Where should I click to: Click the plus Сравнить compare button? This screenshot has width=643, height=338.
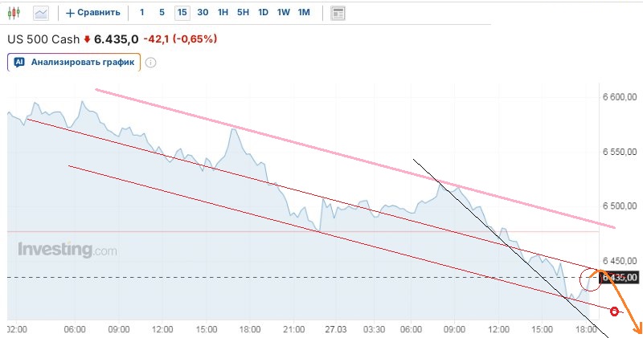(93, 13)
